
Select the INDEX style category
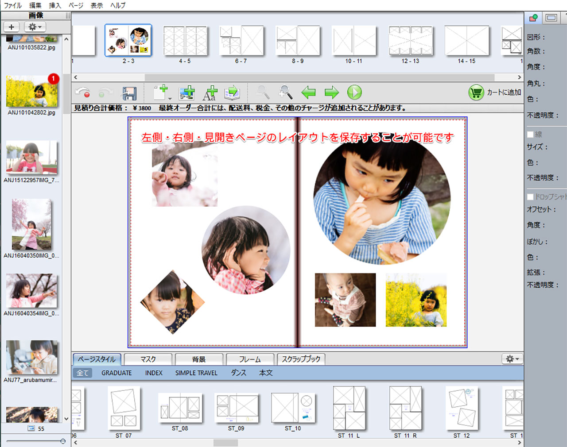[154, 373]
